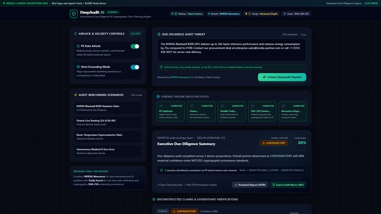Viewport: 381px width, 214px height.
Task: Click the Claims step completed checkmark icon
Action: pos(192,106)
